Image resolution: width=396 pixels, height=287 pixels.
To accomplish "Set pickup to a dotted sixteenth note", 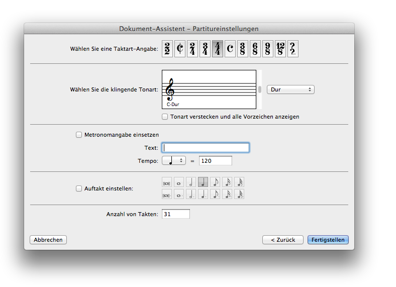I will click(x=227, y=195).
